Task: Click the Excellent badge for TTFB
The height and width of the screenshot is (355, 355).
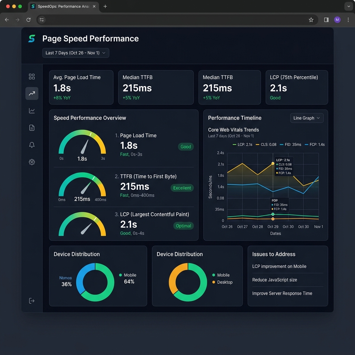Action: pyautogui.click(x=182, y=188)
